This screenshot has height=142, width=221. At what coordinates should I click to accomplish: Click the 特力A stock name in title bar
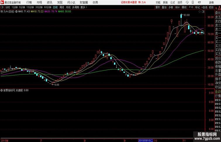tap(142, 2)
